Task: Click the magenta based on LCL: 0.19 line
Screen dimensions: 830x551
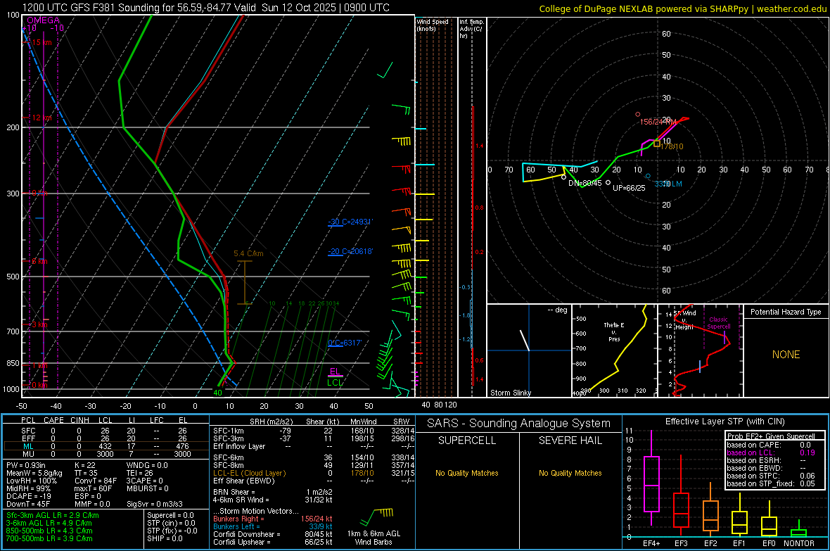Action: click(771, 452)
